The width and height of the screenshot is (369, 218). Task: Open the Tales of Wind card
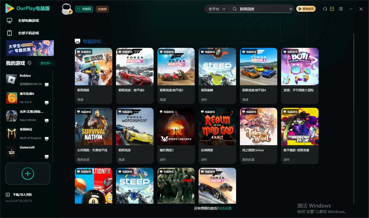pos(258,136)
